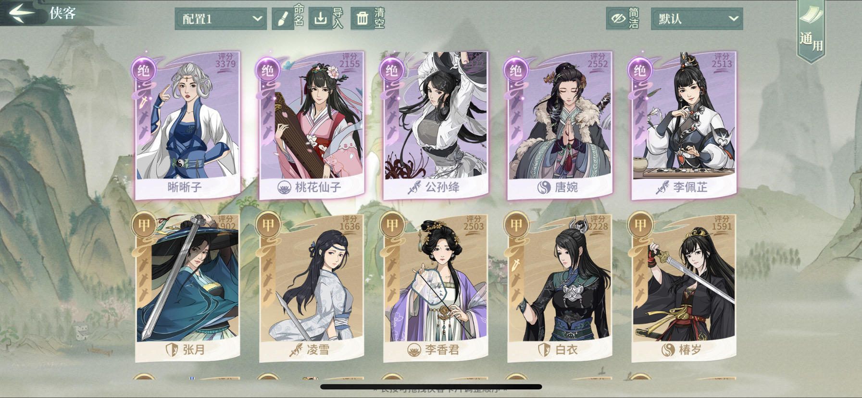This screenshot has height=398, width=862.
Task: Select the 公孙绛 character card
Action: tap(436, 125)
